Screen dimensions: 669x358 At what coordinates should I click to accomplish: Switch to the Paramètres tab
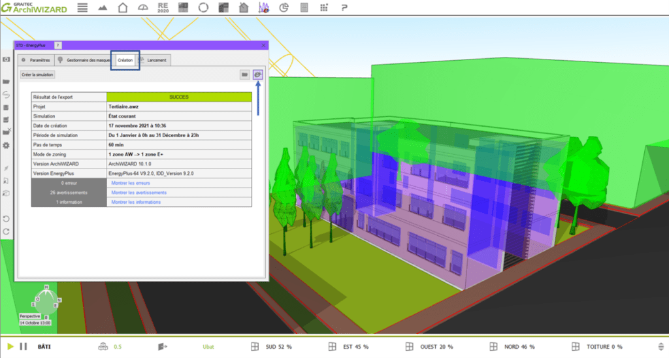tap(35, 60)
